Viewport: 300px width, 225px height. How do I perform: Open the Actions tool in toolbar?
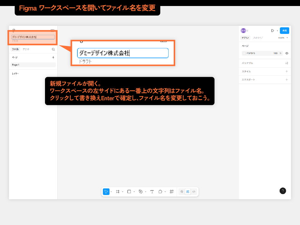tap(172, 192)
